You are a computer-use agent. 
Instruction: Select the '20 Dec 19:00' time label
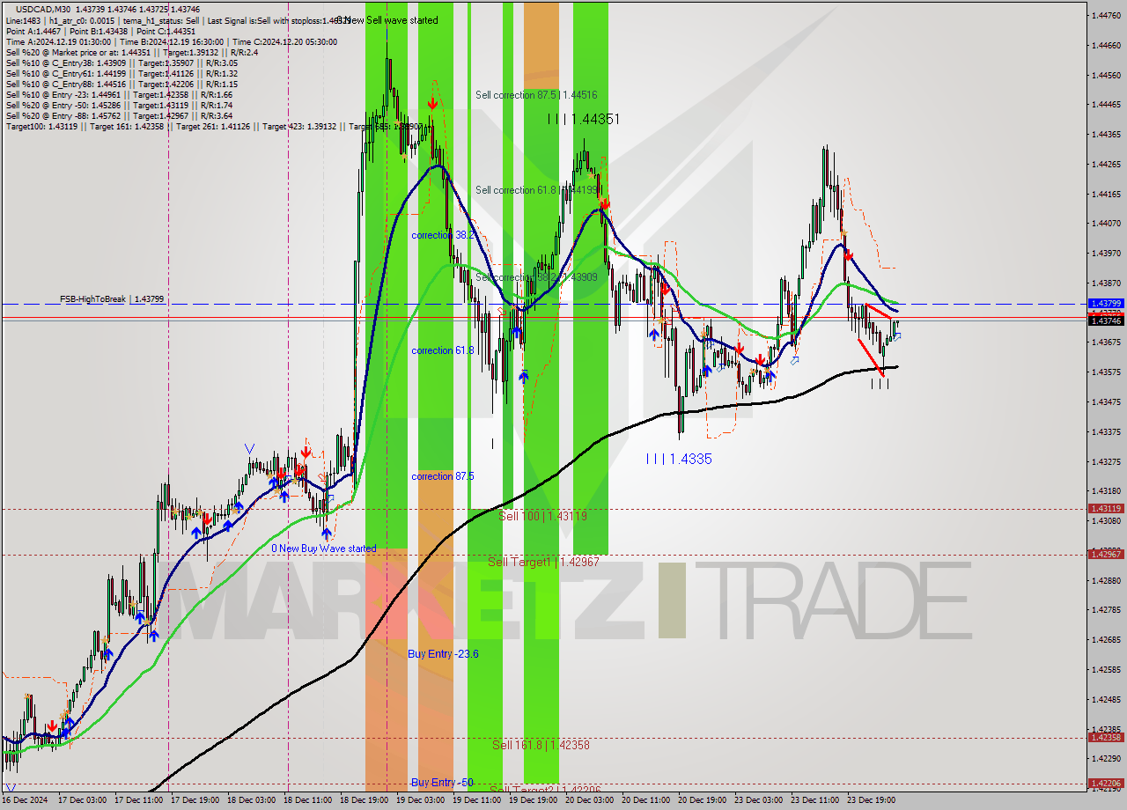(x=702, y=800)
